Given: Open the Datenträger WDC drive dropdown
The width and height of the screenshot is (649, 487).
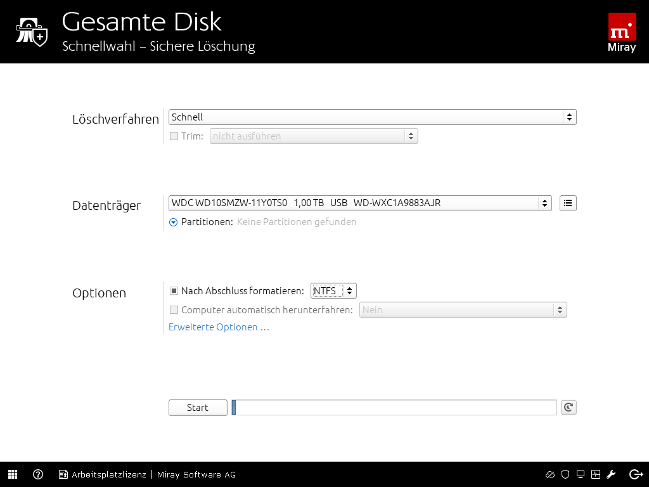Looking at the screenshot, I should [x=359, y=204].
